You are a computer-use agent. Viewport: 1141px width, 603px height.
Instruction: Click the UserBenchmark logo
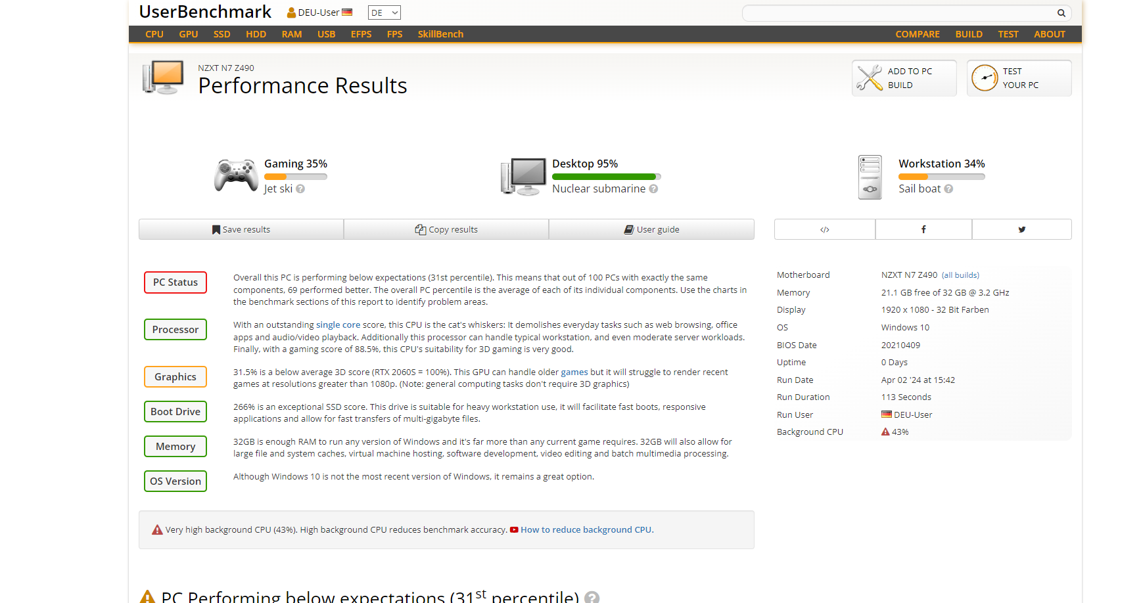205,12
